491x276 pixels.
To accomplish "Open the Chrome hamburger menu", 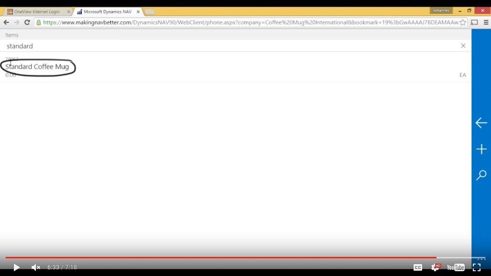I will click(x=486, y=22).
